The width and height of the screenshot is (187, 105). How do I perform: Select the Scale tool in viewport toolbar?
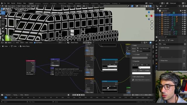pos(3,28)
